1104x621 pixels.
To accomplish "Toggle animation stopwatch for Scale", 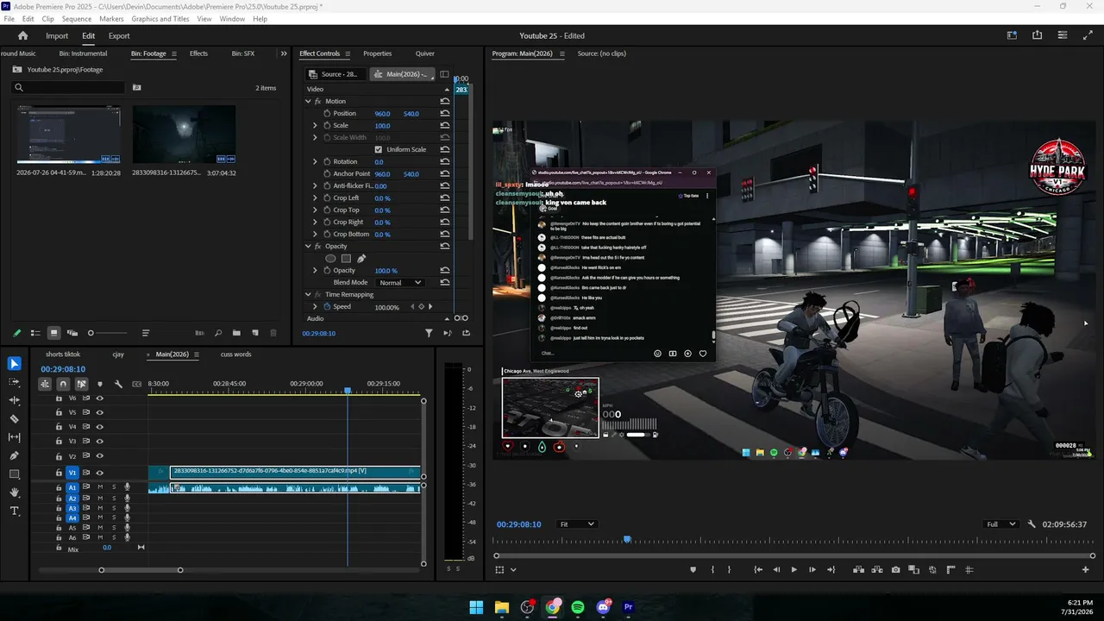I will point(327,125).
